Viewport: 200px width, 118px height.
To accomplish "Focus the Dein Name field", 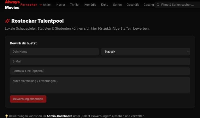I will [54, 52].
